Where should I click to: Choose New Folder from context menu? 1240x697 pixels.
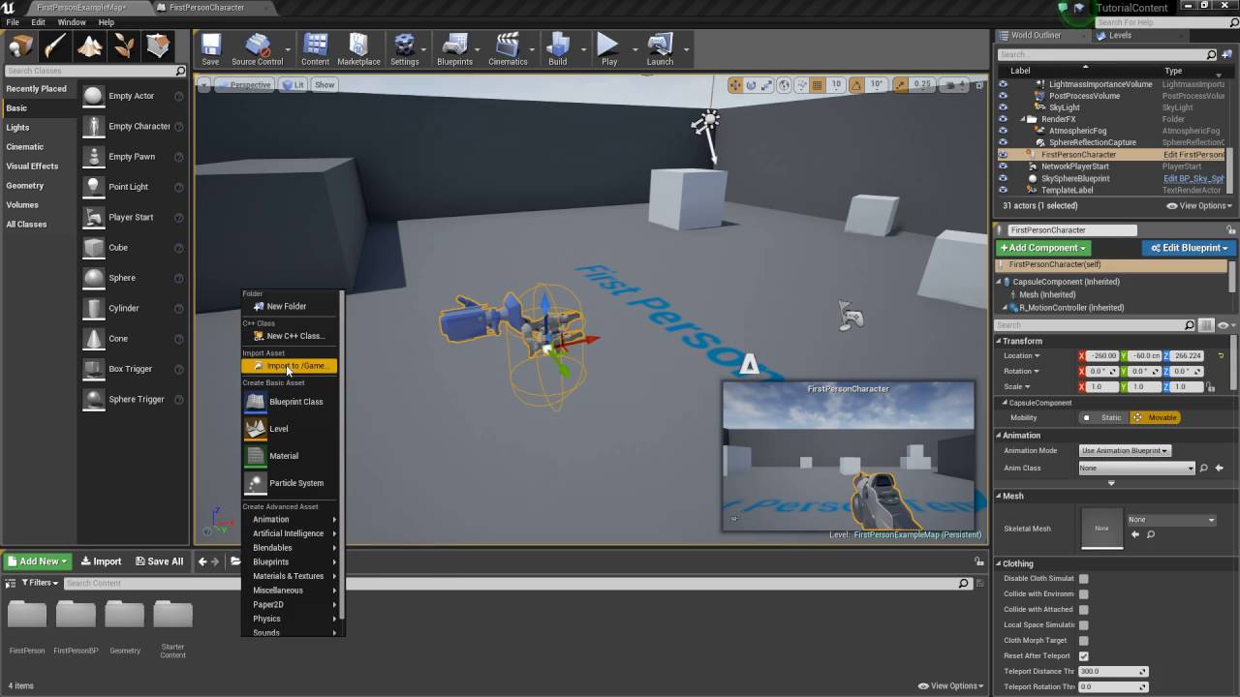tap(286, 306)
